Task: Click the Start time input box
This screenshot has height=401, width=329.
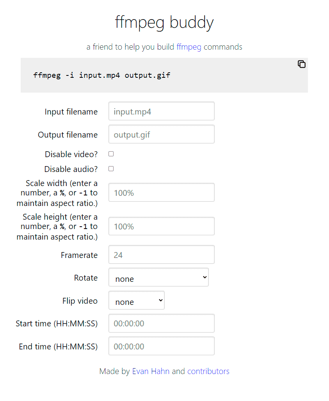Action: pos(162,323)
